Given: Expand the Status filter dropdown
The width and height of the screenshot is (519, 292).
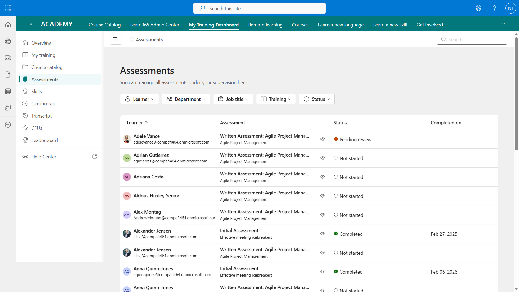Looking at the screenshot, I should 317,99.
